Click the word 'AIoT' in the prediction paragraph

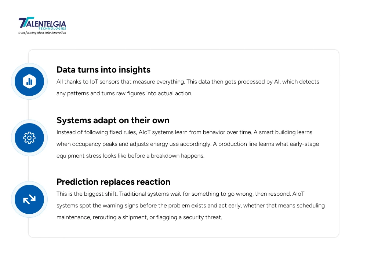(x=298, y=194)
